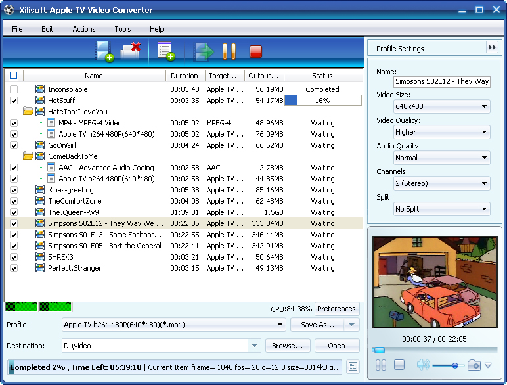Open the Destination path dropdown

(x=254, y=346)
